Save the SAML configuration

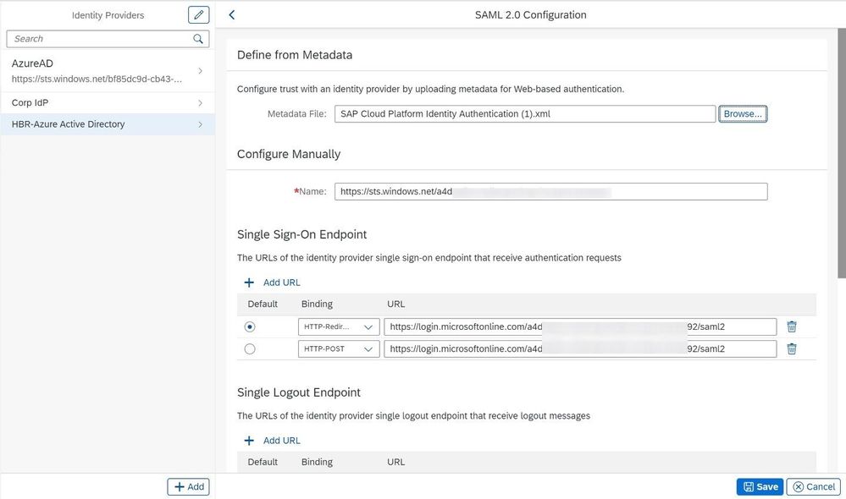760,486
